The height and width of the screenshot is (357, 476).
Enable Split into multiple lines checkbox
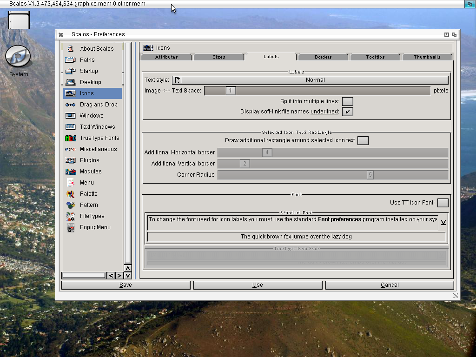(x=347, y=101)
